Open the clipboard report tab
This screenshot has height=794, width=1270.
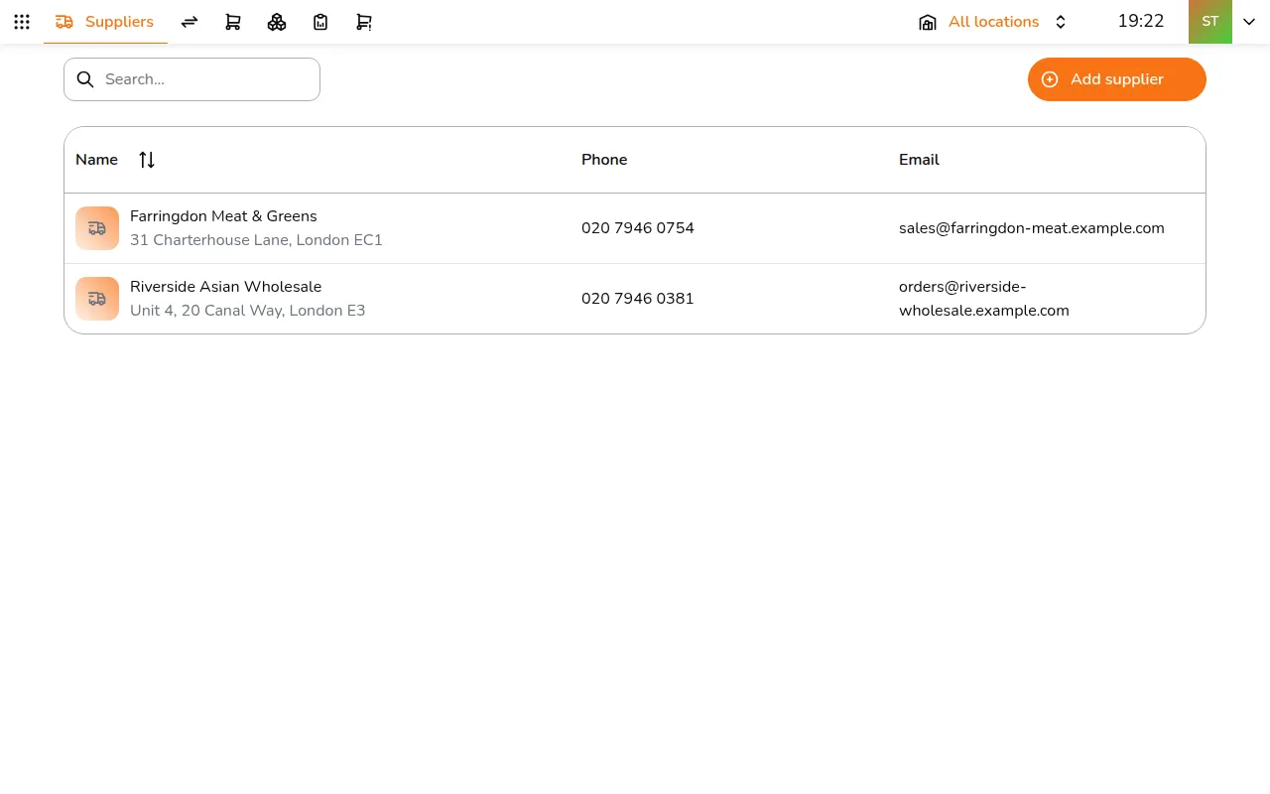(320, 22)
